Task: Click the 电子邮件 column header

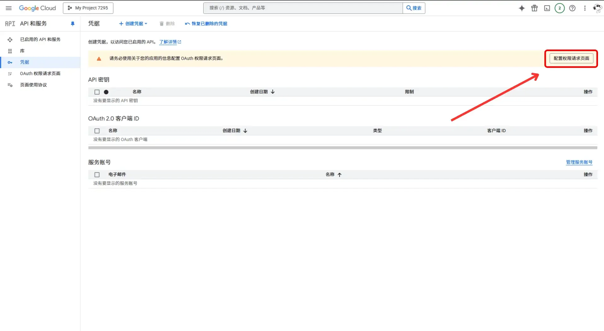Action: 117,174
